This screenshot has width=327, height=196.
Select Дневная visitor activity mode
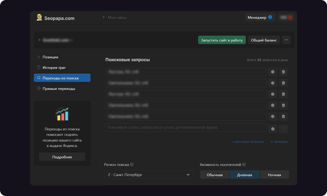244,175
